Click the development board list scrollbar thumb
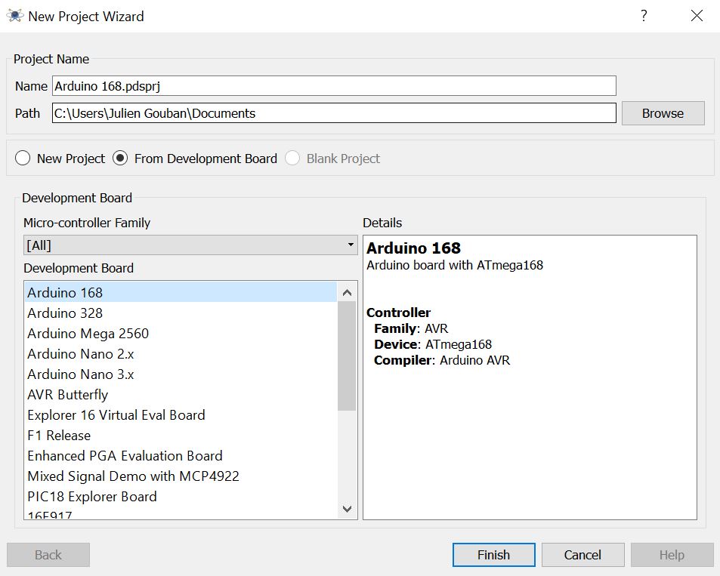 347,355
